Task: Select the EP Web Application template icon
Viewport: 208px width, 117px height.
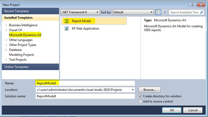Action: click(66, 29)
